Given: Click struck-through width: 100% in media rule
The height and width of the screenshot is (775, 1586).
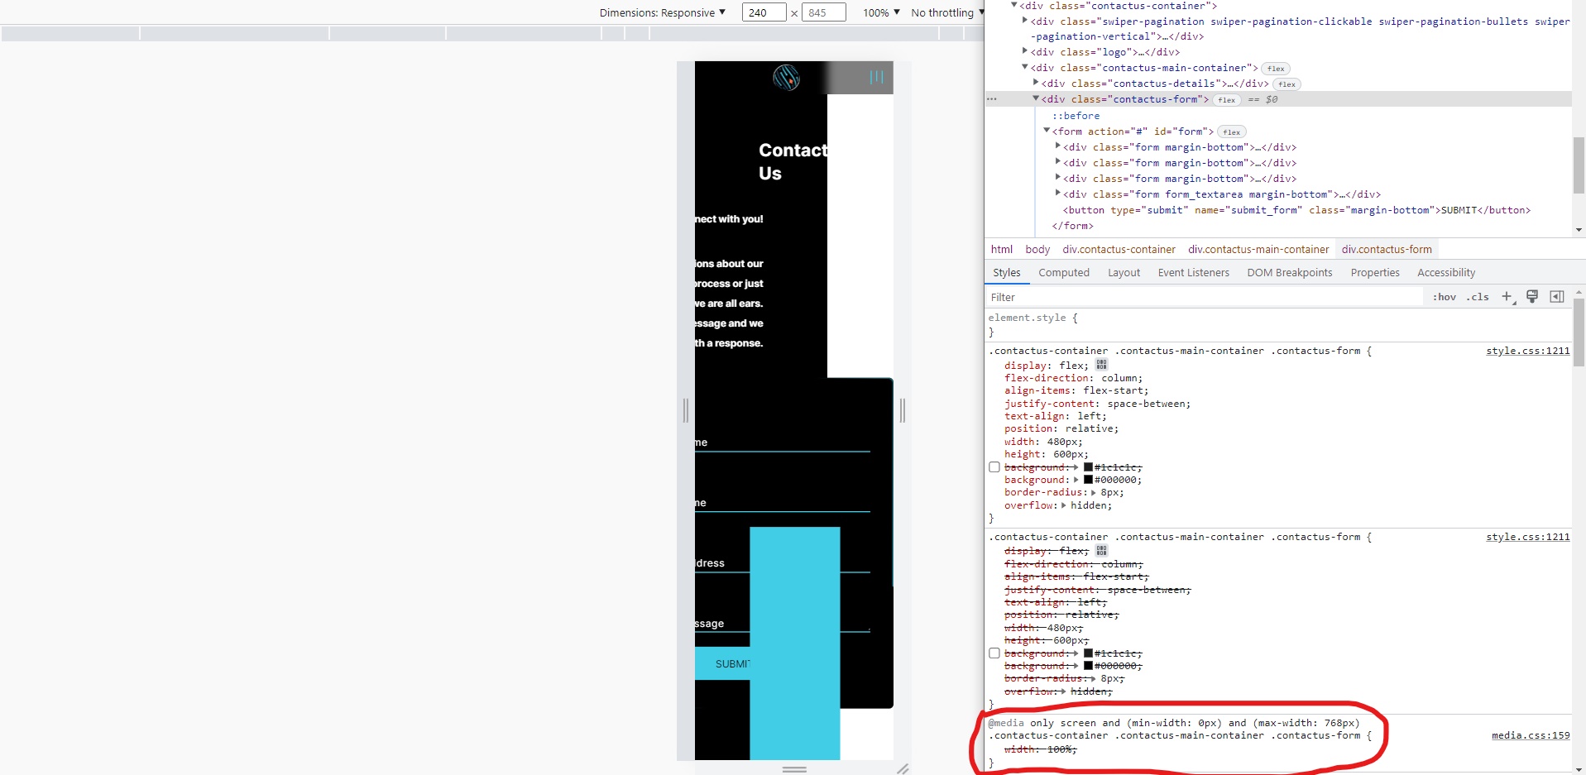Looking at the screenshot, I should 1041,749.
